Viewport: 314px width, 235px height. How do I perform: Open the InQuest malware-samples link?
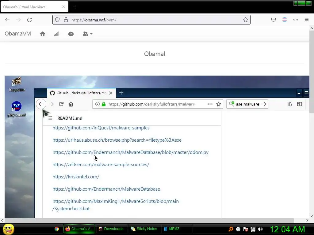[101, 128]
